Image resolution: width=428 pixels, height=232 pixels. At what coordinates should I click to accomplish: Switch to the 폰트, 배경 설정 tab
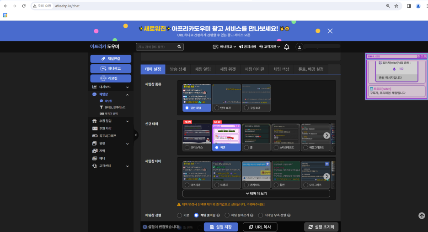tap(311, 69)
